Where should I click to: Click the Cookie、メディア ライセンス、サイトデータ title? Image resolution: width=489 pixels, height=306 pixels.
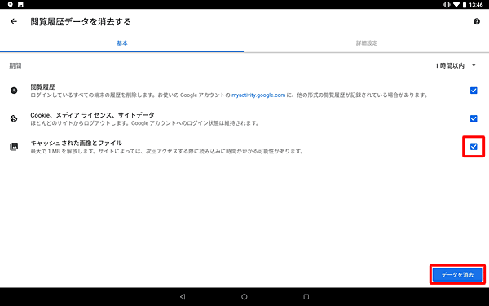(92, 115)
